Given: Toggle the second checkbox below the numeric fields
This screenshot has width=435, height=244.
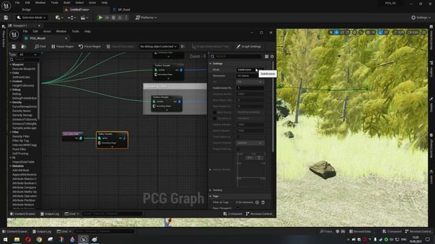Looking at the screenshot, I should 215,119.
